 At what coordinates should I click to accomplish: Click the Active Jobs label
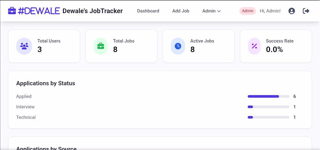[x=202, y=41]
